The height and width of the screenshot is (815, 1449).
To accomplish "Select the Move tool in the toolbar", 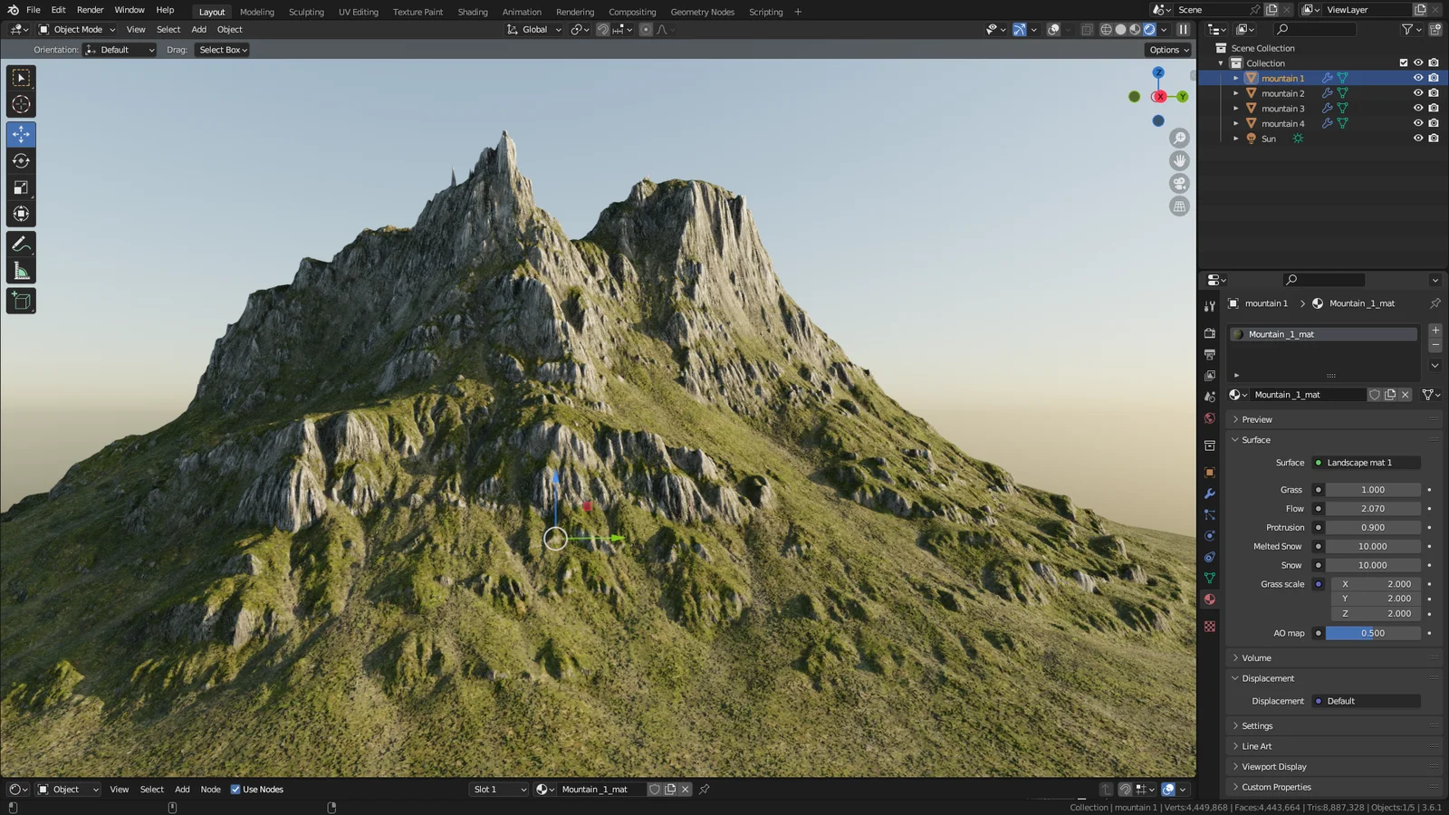I will pos(21,133).
